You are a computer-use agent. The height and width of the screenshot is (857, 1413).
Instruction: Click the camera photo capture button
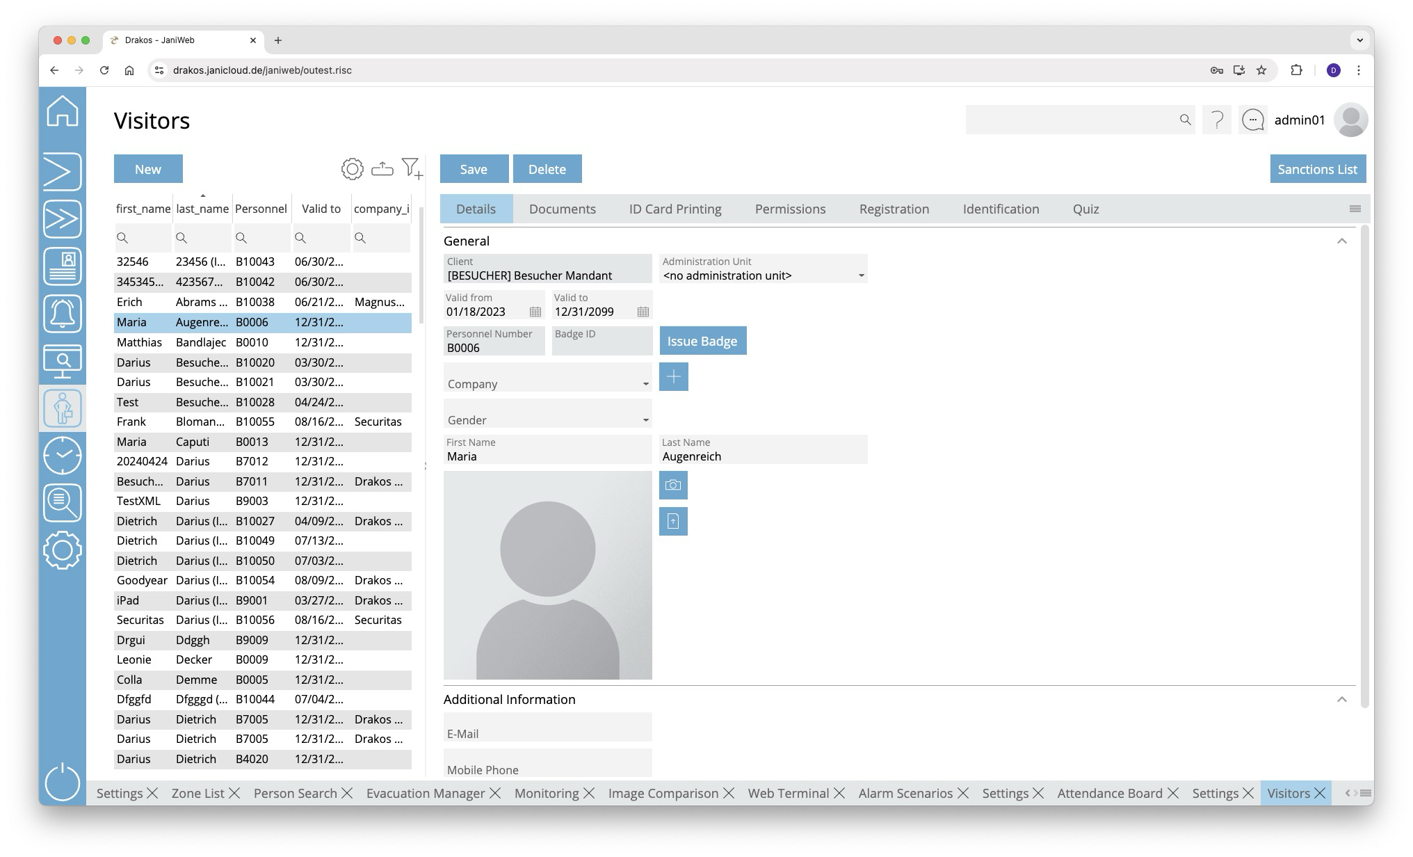673,486
